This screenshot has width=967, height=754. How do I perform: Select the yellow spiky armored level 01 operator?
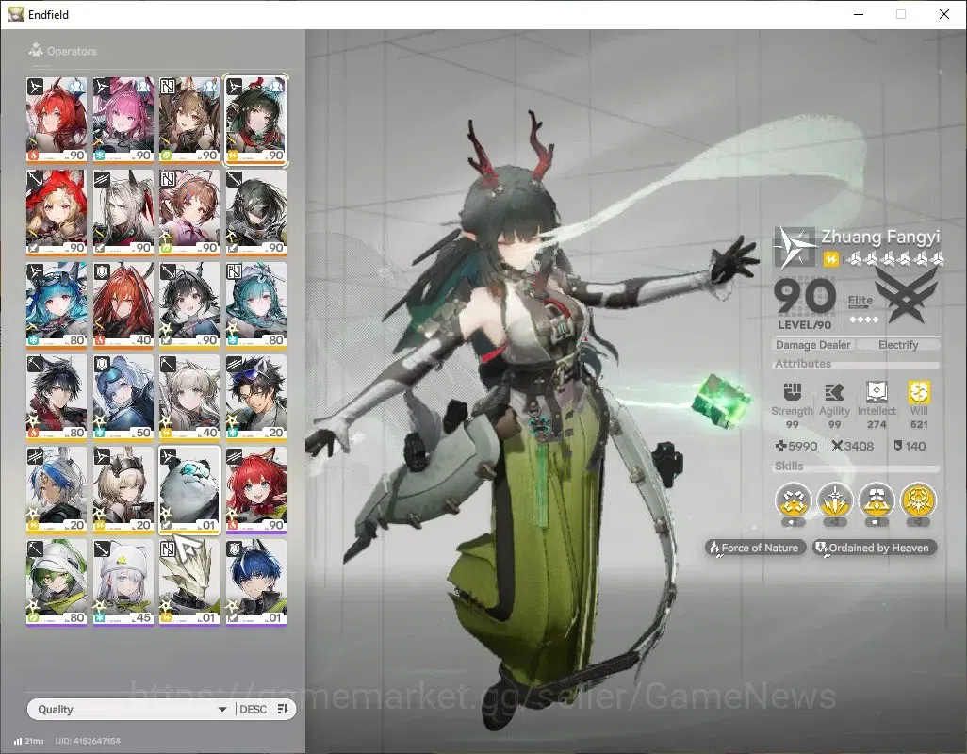click(189, 582)
